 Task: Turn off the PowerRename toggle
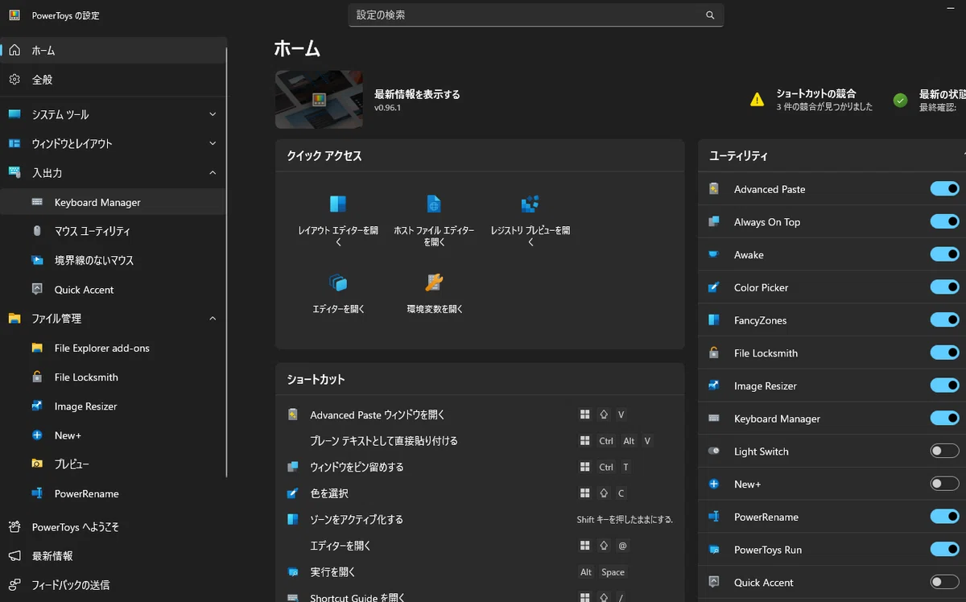pyautogui.click(x=945, y=517)
